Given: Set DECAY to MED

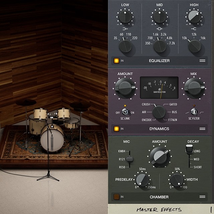Looking at the screenshot, I should tap(196, 159).
